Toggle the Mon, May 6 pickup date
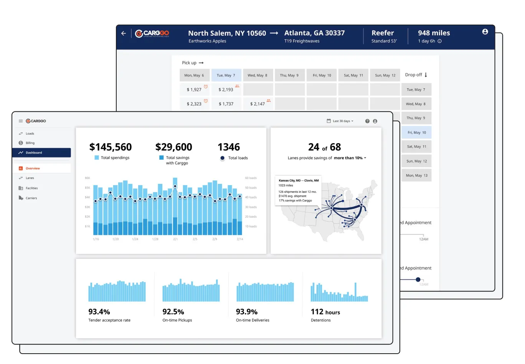The height and width of the screenshot is (364, 525). point(195,75)
